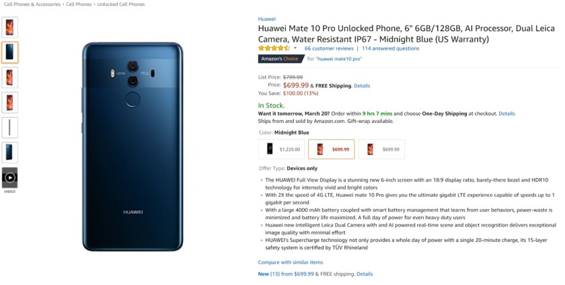The image size is (565, 285).
Task: Click Compare with similar items
Action: [x=291, y=262]
